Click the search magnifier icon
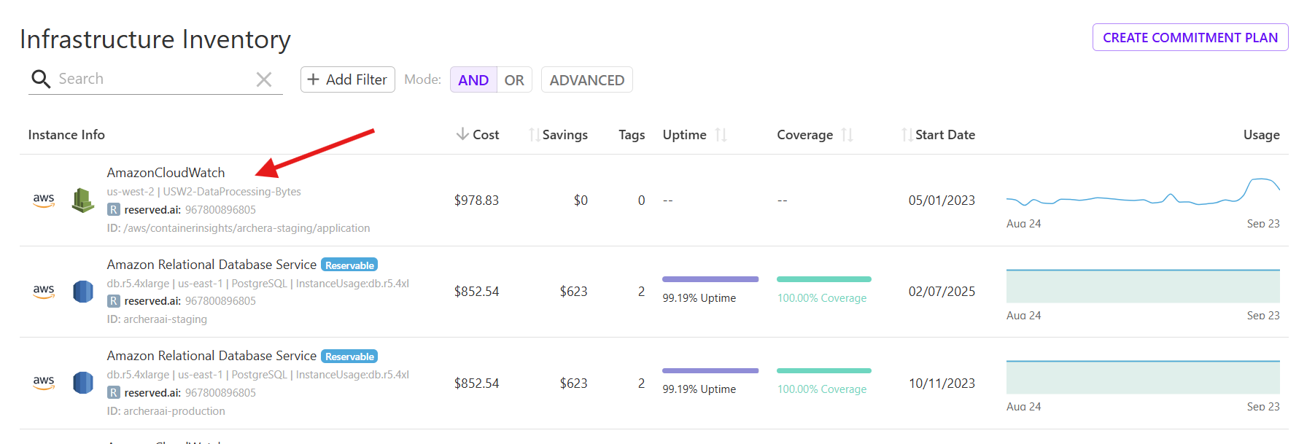 (x=40, y=79)
